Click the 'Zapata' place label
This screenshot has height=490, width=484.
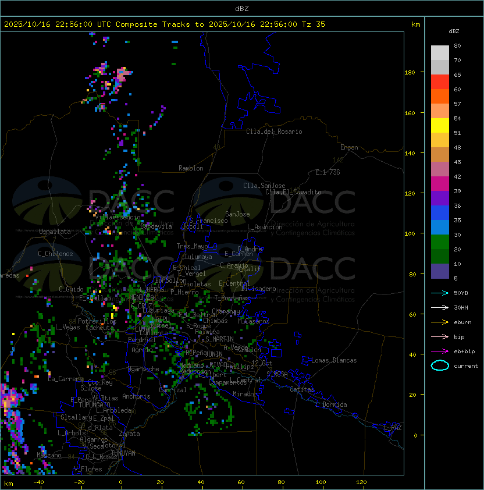tap(129, 434)
